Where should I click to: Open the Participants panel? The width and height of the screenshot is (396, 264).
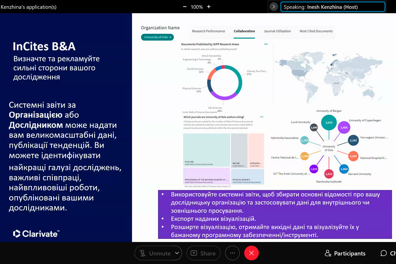coord(345,253)
